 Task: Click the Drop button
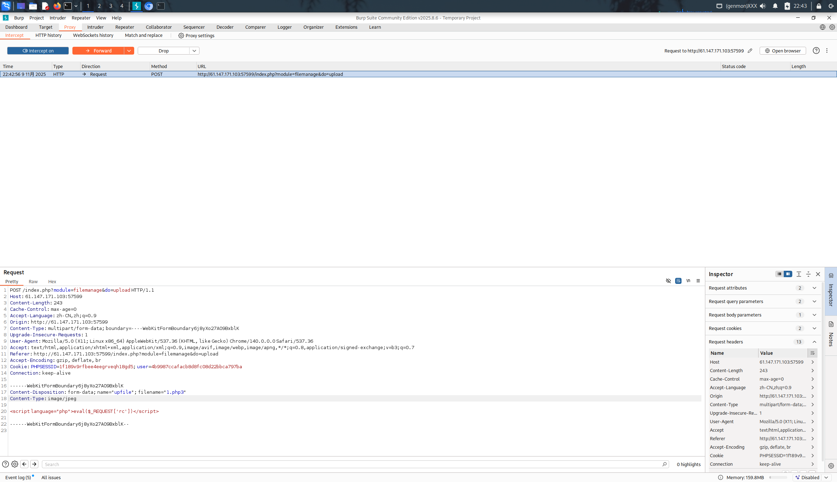(163, 51)
